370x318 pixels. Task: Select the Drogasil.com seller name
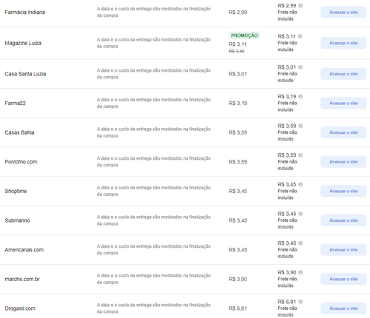coord(20,308)
